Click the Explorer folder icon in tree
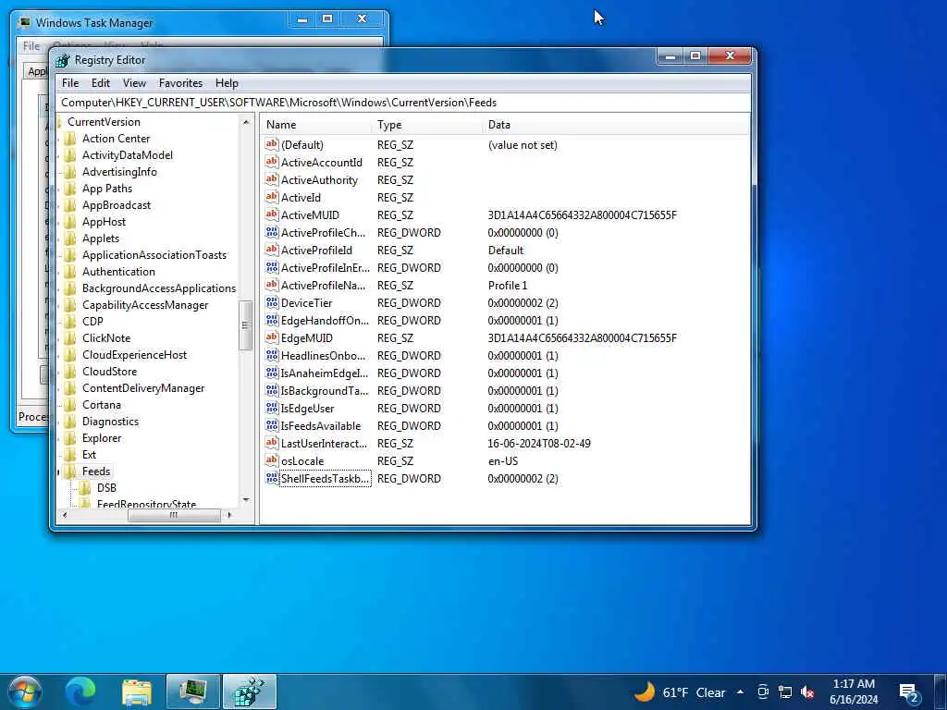Image resolution: width=947 pixels, height=710 pixels. 70,437
